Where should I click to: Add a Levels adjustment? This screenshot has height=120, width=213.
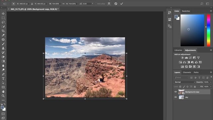click(186, 58)
